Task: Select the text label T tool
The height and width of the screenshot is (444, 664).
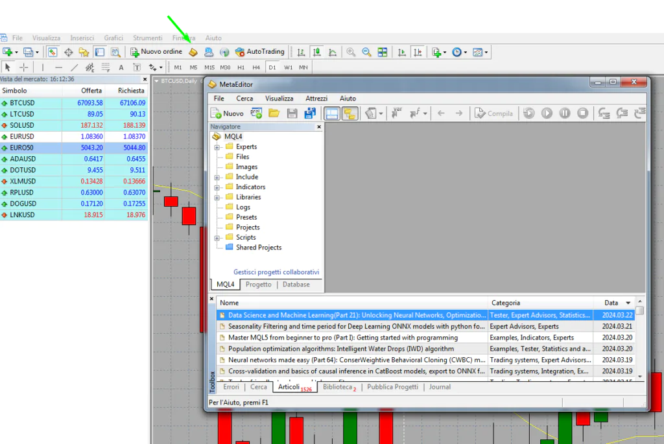Action: pos(137,67)
